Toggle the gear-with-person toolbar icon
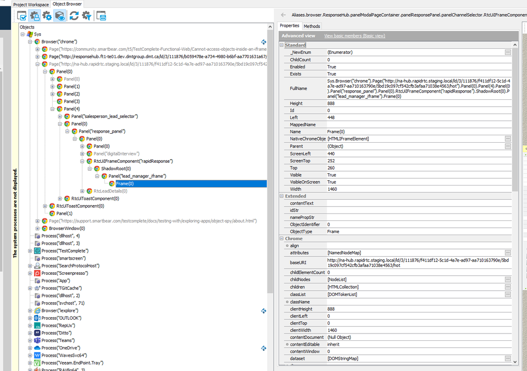The image size is (527, 371). tap(34, 16)
